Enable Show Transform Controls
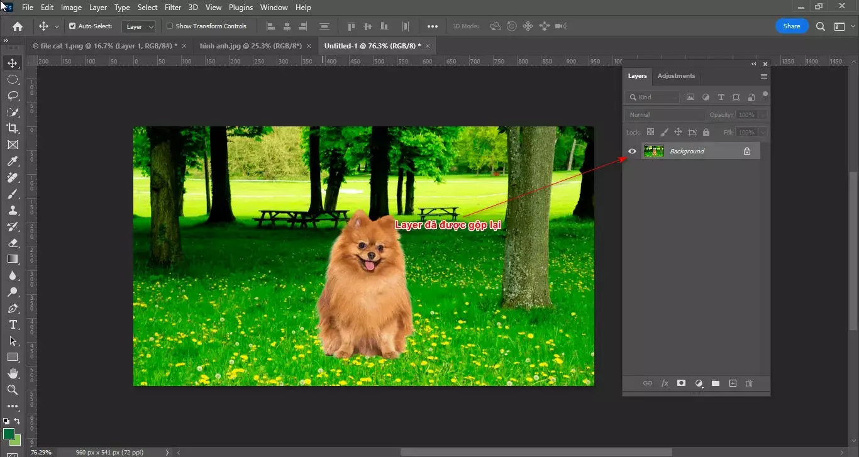Image resolution: width=859 pixels, height=457 pixels. [169, 26]
